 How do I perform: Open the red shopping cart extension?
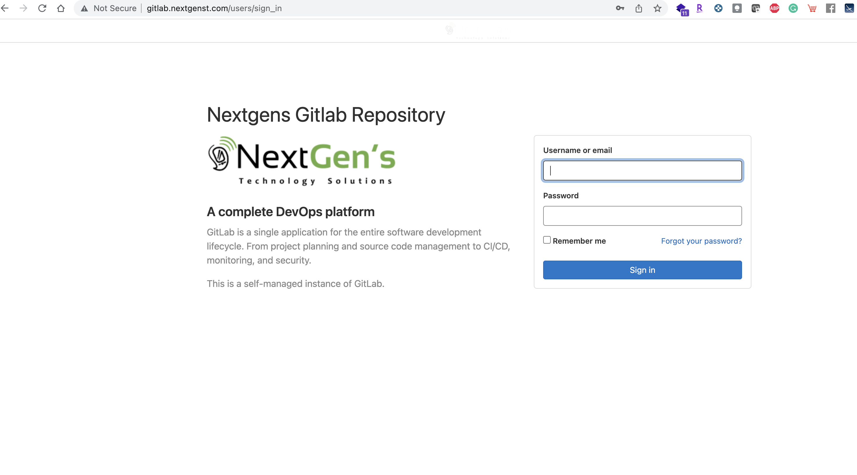point(812,8)
